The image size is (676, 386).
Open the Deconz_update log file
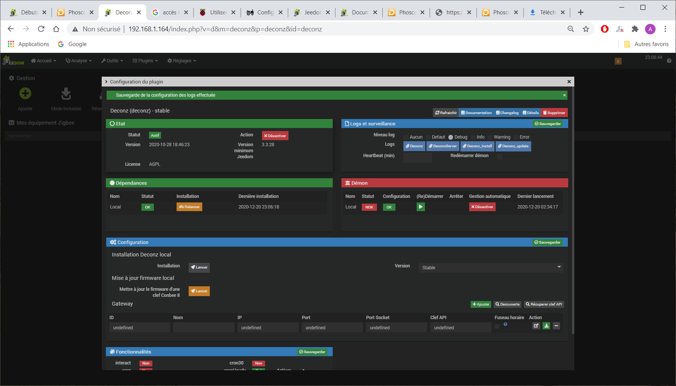tap(513, 146)
